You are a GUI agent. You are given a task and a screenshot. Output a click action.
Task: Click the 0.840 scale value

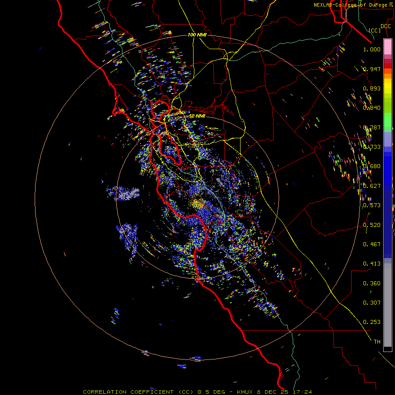(372, 108)
